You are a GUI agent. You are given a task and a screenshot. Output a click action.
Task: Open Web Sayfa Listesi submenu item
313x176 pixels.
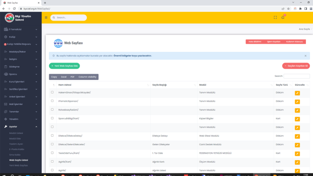(19, 160)
